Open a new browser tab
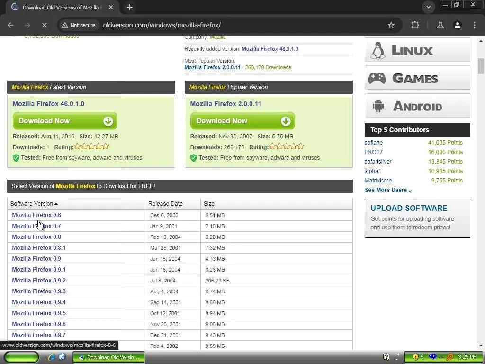485x364 pixels. (130, 7)
